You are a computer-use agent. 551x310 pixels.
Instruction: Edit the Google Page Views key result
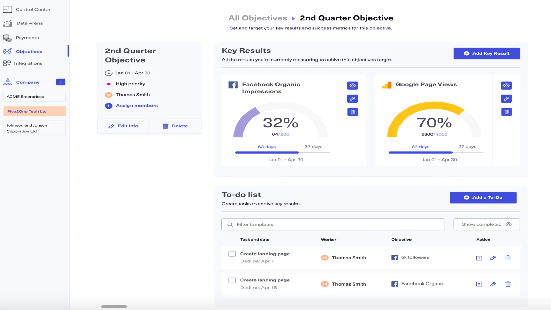coord(507,99)
